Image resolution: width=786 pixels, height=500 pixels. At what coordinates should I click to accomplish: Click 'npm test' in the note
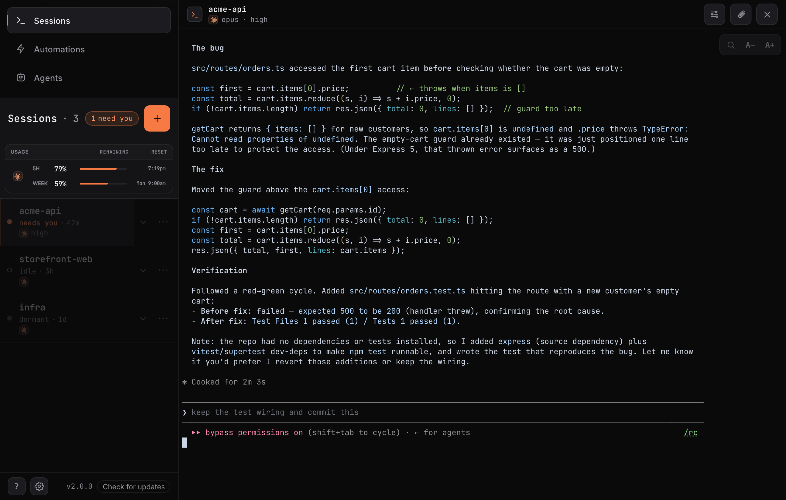pyautogui.click(x=368, y=351)
